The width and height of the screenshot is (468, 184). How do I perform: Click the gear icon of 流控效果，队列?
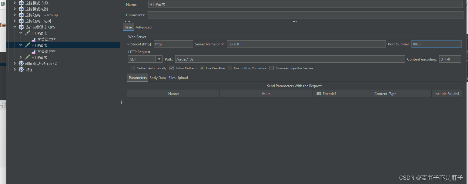21,21
